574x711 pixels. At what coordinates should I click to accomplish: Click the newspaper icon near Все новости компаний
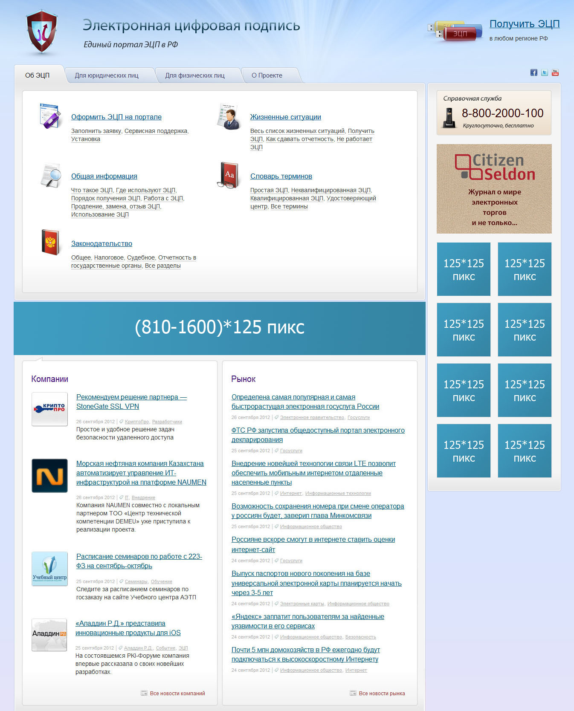point(144,693)
